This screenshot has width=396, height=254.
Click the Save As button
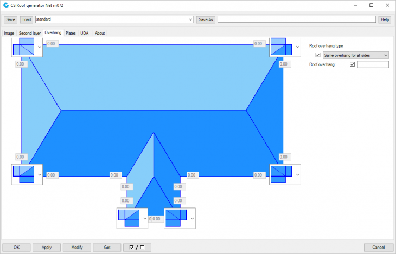(x=206, y=19)
